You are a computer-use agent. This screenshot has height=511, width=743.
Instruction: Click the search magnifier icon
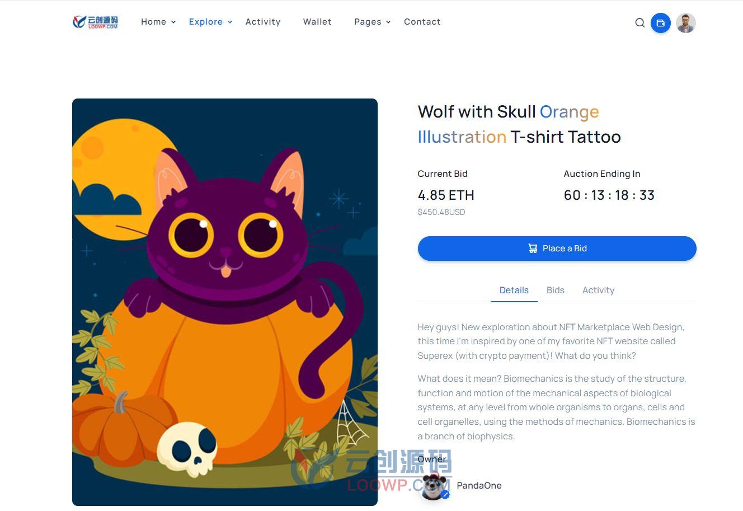point(640,23)
